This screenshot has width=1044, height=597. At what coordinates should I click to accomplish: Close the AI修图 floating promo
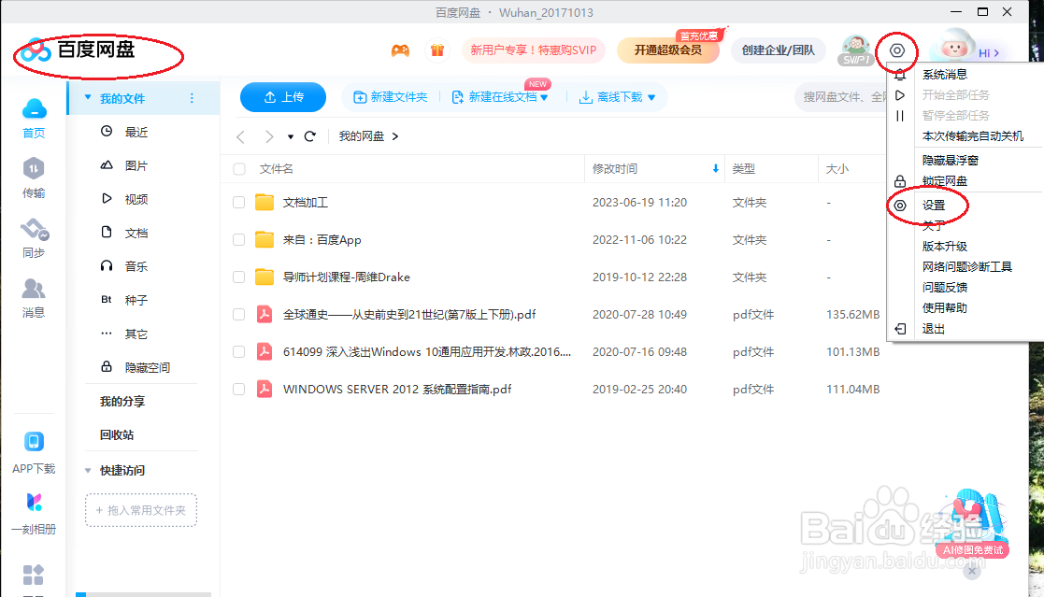tap(972, 571)
